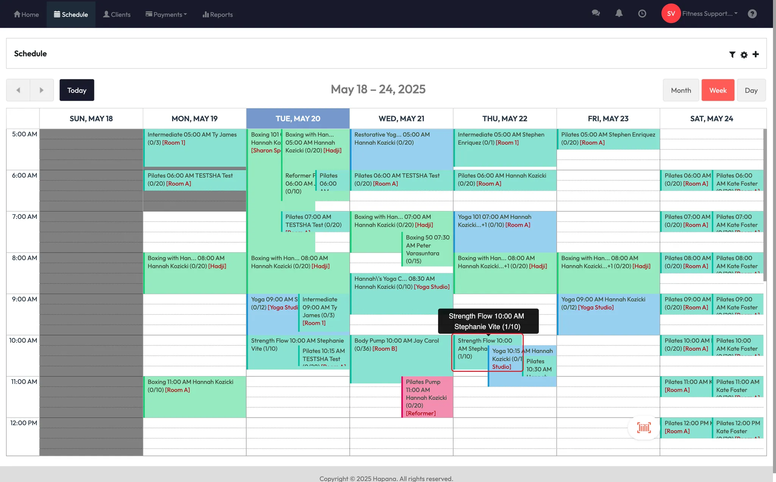Go to previous week arrow
Viewport: 776px width, 482px height.
pos(18,90)
